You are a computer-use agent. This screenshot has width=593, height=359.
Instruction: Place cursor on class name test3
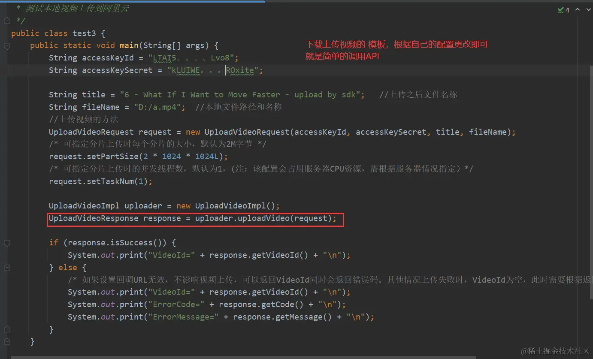84,33
